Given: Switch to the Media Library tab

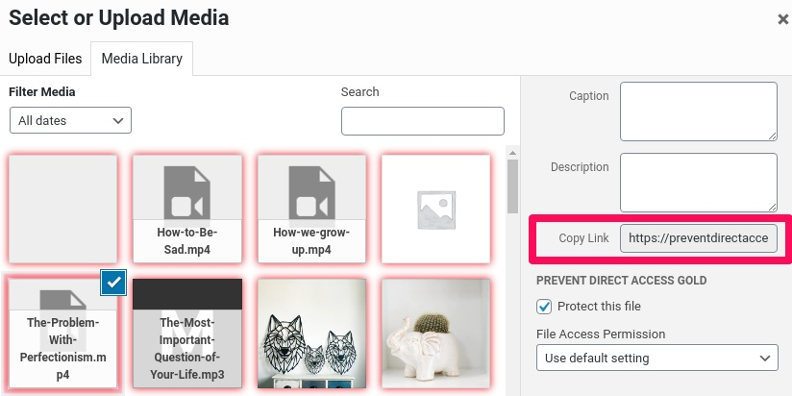Looking at the screenshot, I should (141, 59).
